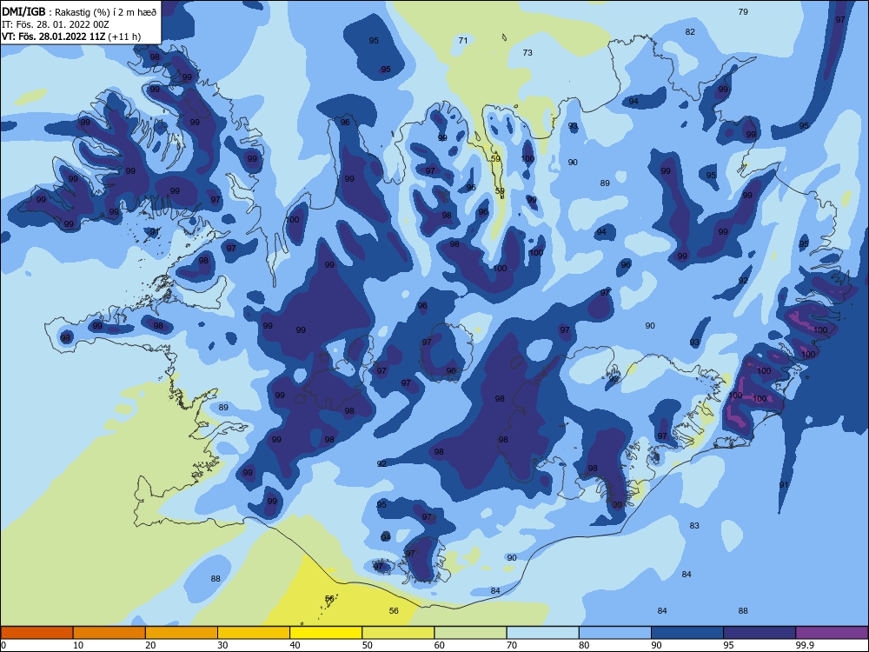Click the map value '83' offshore

click(x=694, y=526)
